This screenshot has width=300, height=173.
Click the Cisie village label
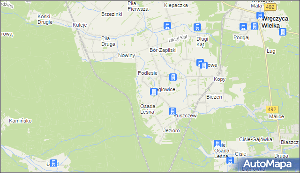(240, 154)
